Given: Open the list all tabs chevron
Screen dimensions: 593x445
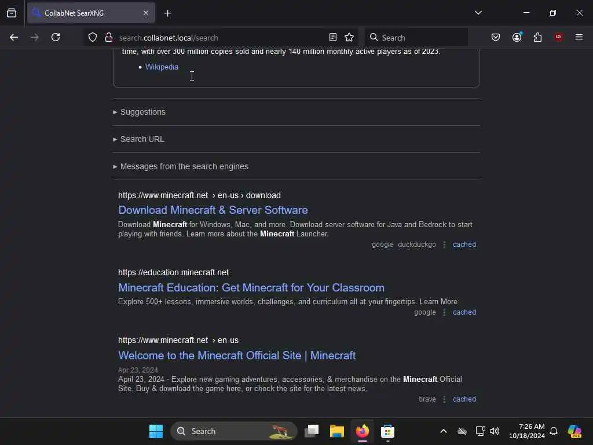Looking at the screenshot, I should tap(478, 13).
